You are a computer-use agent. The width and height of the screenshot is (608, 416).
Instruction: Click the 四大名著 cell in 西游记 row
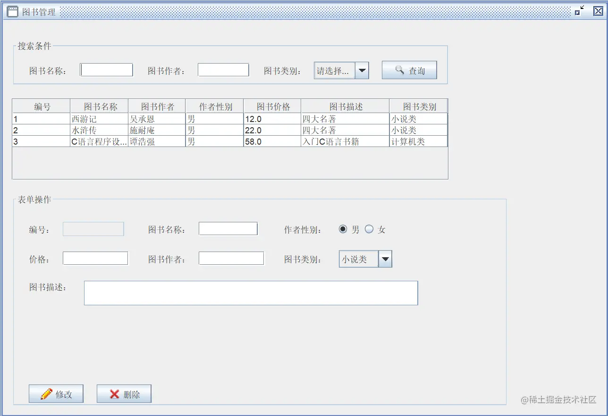point(346,119)
